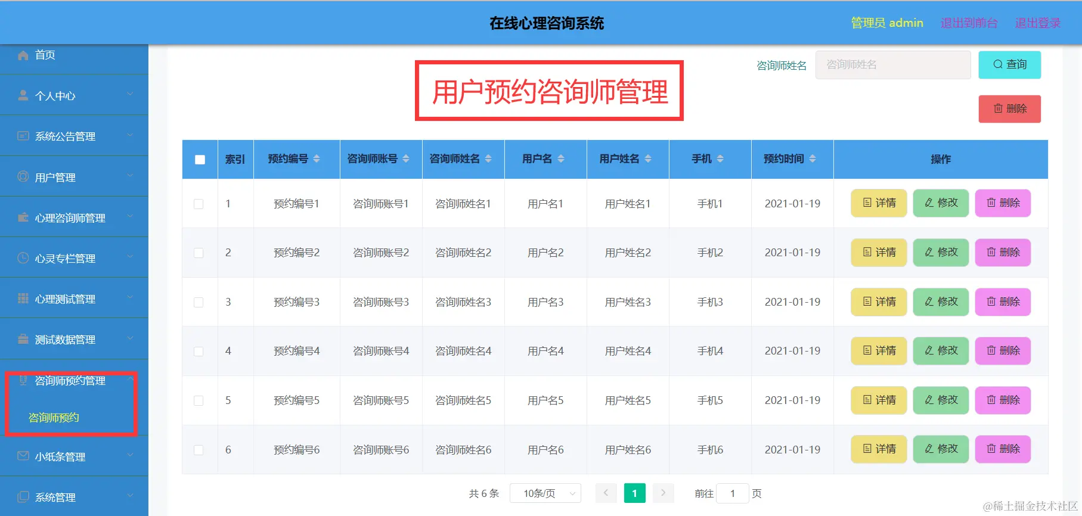The height and width of the screenshot is (516, 1082).
Task: Open the 10条/页 page size dropdown
Action: pos(545,493)
